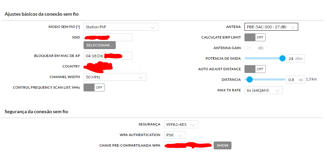
Task: Click the Potência de Saída slider handle
Action: tap(282, 59)
